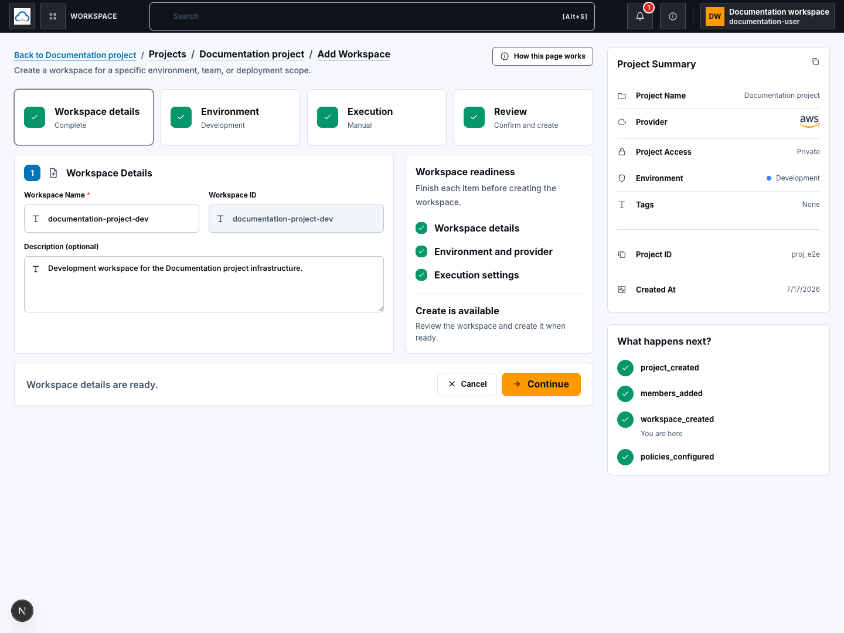Click the Cancel button
Screen dimensions: 844x633
point(467,384)
